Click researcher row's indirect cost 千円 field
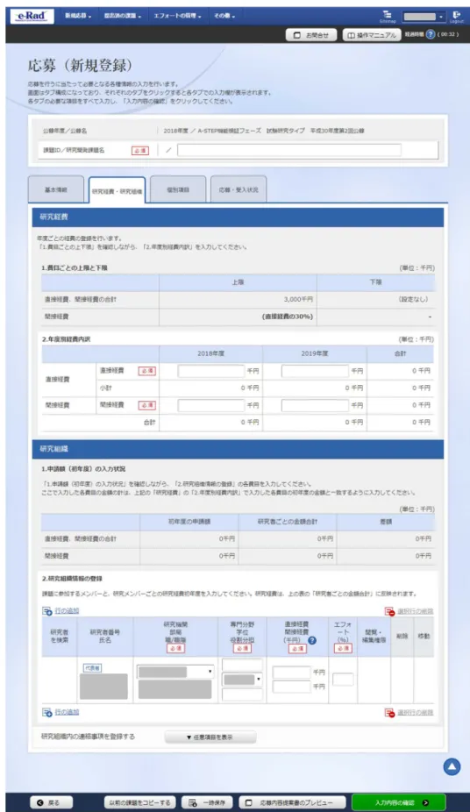 291,687
